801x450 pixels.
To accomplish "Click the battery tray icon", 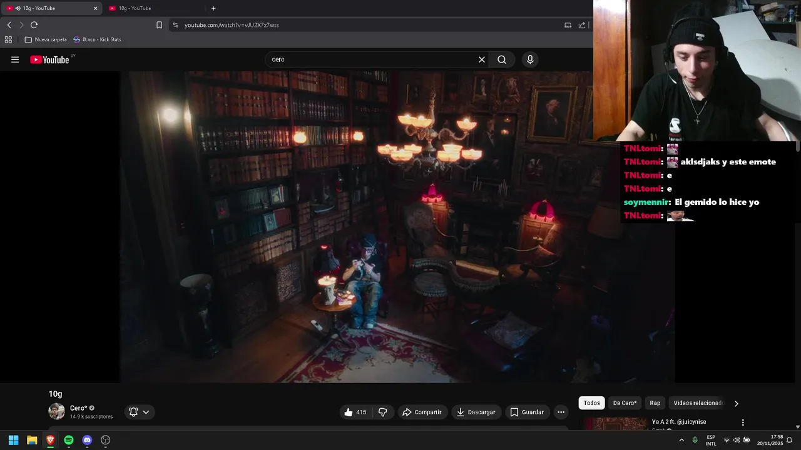I will coord(747,440).
